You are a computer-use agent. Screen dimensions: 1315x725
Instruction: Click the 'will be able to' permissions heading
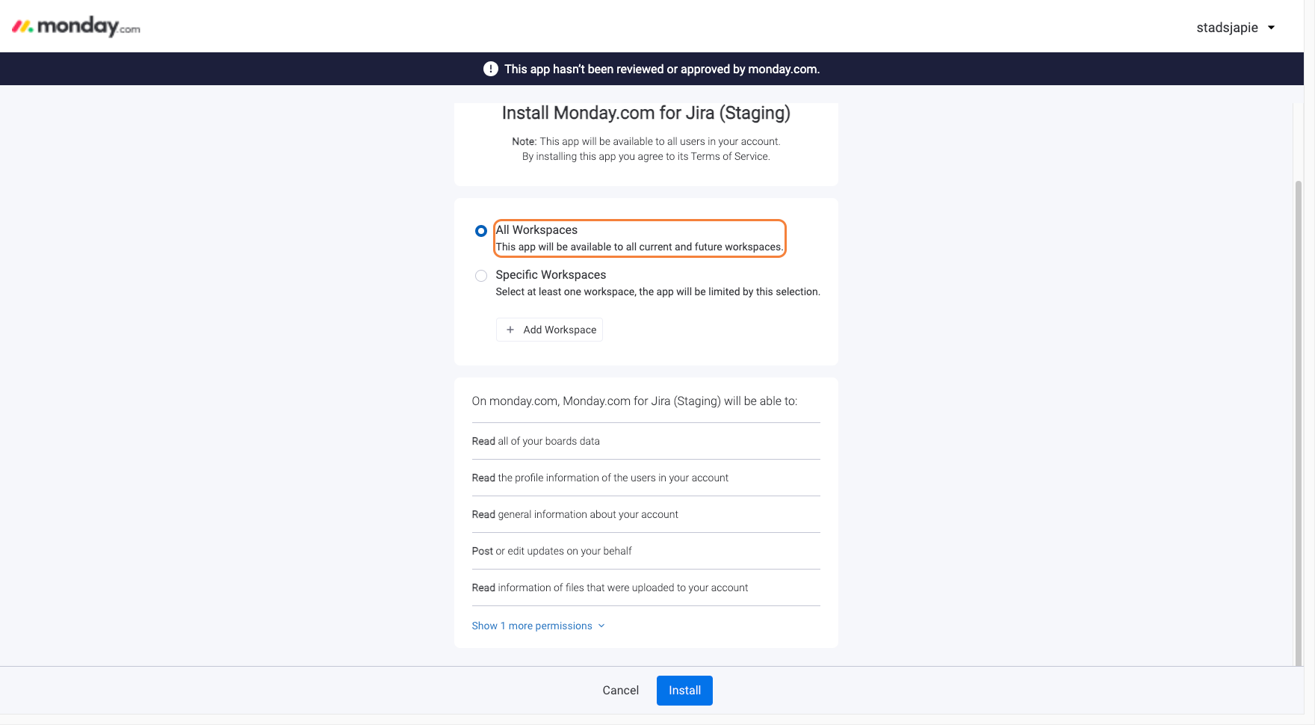tap(634, 401)
